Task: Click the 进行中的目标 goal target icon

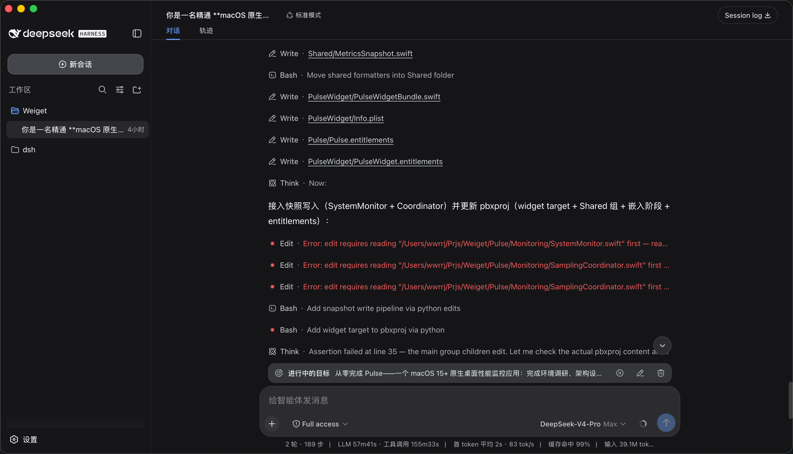Action: tap(279, 373)
